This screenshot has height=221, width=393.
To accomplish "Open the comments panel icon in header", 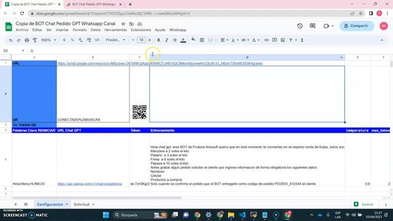I will point(313,26).
